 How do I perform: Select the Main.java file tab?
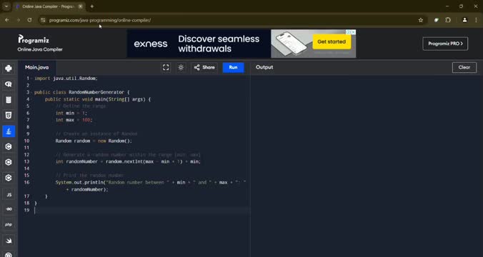37,67
